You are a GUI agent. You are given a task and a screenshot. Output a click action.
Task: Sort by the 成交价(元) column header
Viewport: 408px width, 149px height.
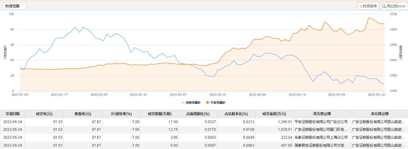pyautogui.click(x=44, y=114)
